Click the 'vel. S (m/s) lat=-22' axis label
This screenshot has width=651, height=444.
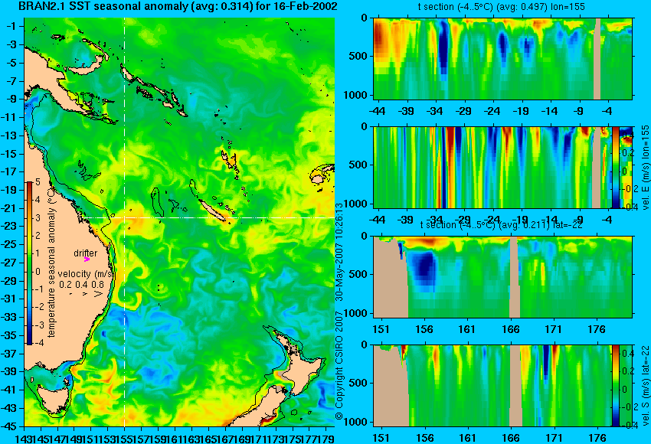coord(645,386)
